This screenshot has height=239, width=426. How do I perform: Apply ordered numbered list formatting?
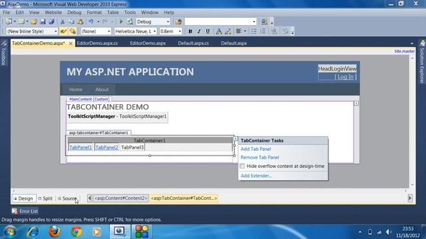(263, 31)
